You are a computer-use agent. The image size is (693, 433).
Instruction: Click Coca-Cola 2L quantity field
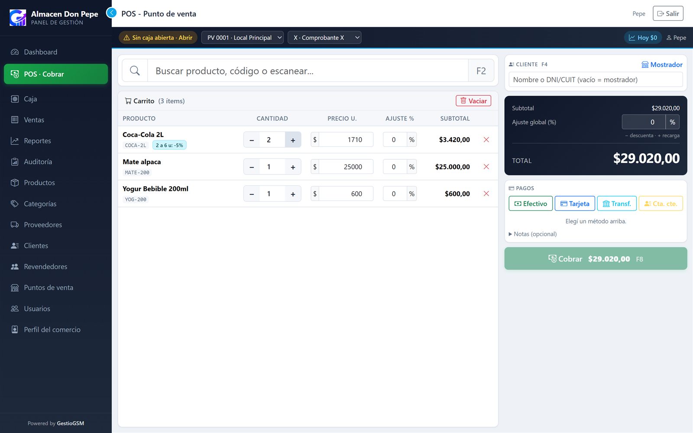pos(272,140)
